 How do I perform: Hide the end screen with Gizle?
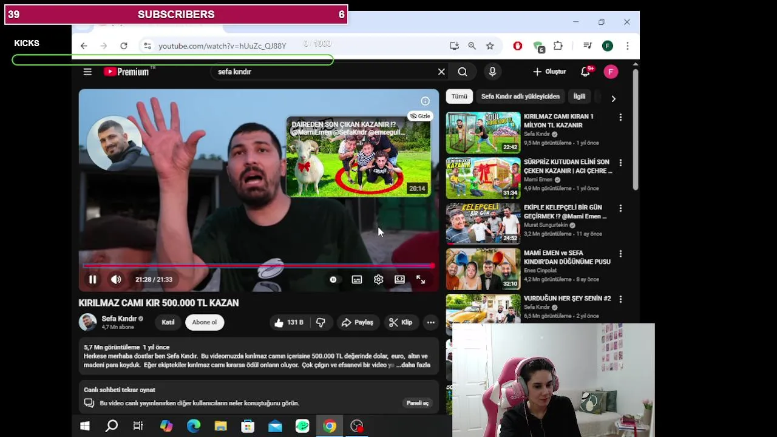coord(419,116)
